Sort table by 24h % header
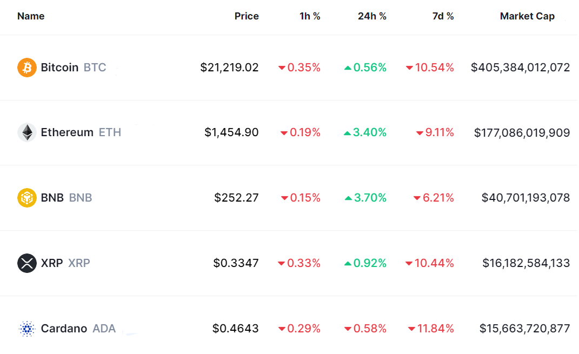The height and width of the screenshot is (354, 579). coord(372,16)
